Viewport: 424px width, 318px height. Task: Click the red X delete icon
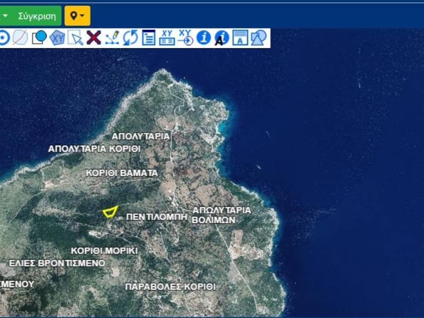(94, 38)
